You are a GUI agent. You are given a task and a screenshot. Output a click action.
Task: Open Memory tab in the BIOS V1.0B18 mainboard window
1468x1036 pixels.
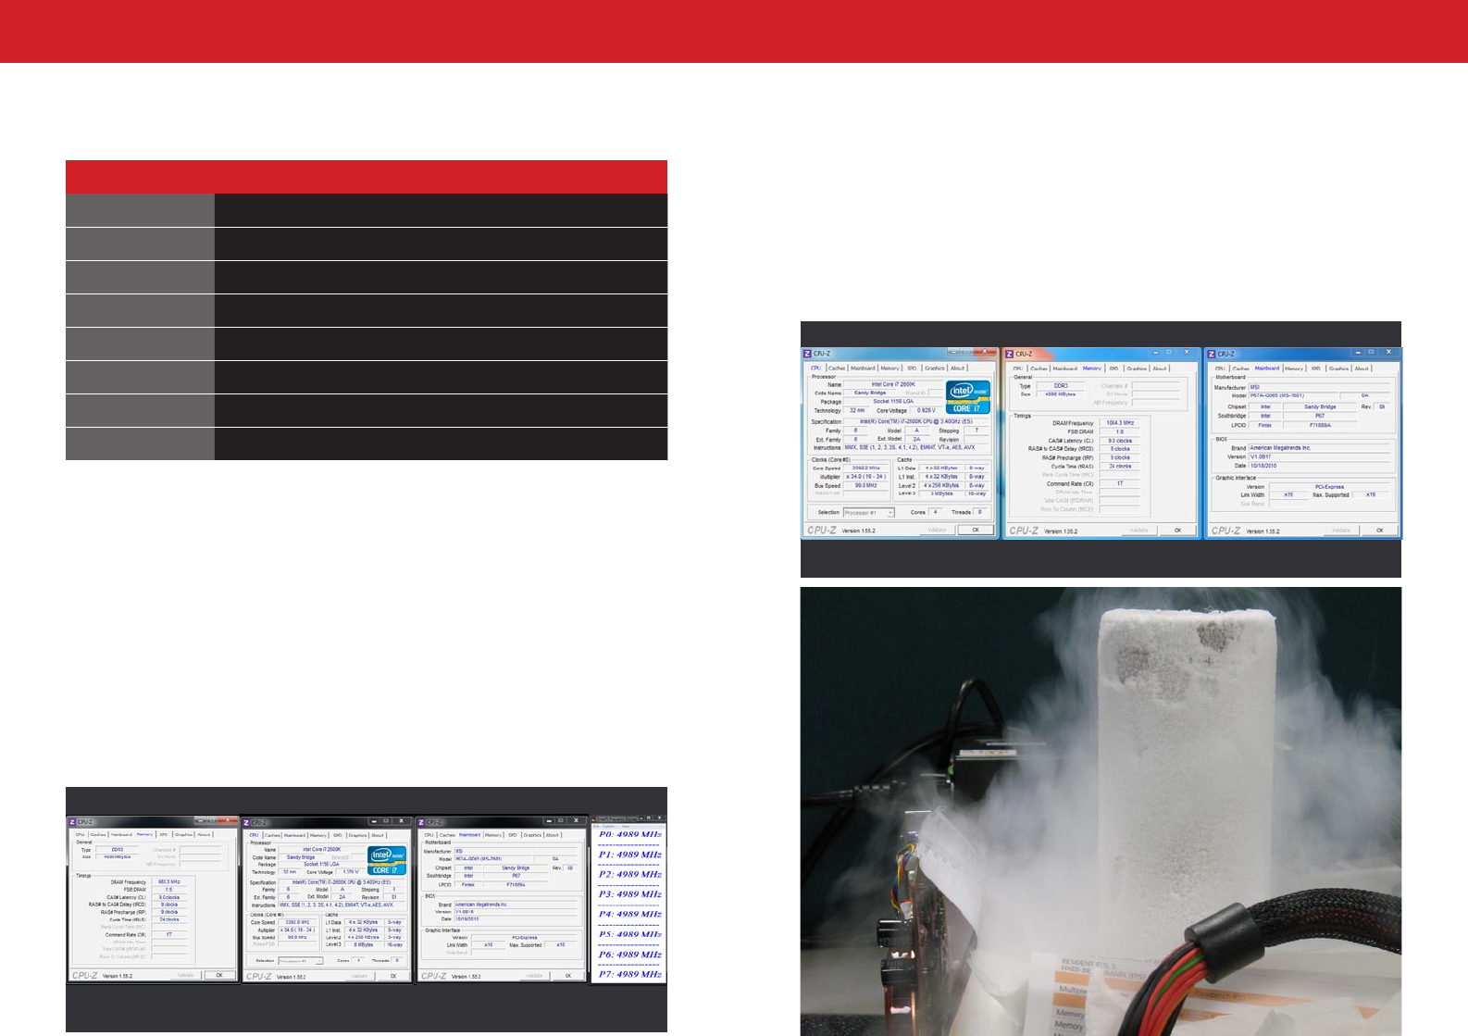(493, 835)
